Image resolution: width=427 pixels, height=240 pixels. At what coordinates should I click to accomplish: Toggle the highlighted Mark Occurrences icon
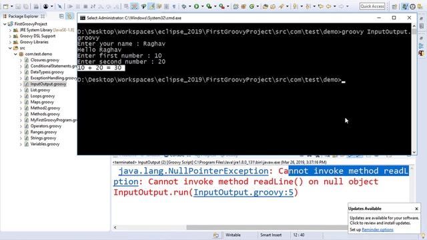pyautogui.click(x=151, y=6)
